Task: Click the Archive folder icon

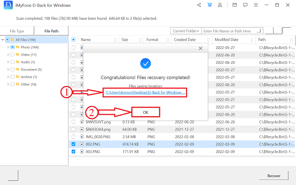Action: [x=18, y=77]
